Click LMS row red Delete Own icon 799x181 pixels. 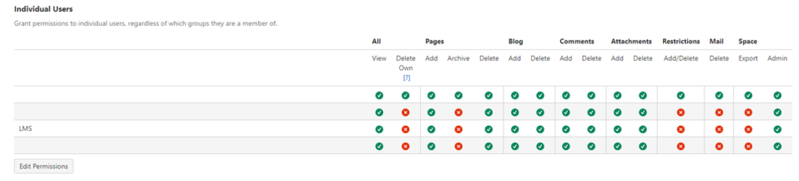pyautogui.click(x=405, y=130)
